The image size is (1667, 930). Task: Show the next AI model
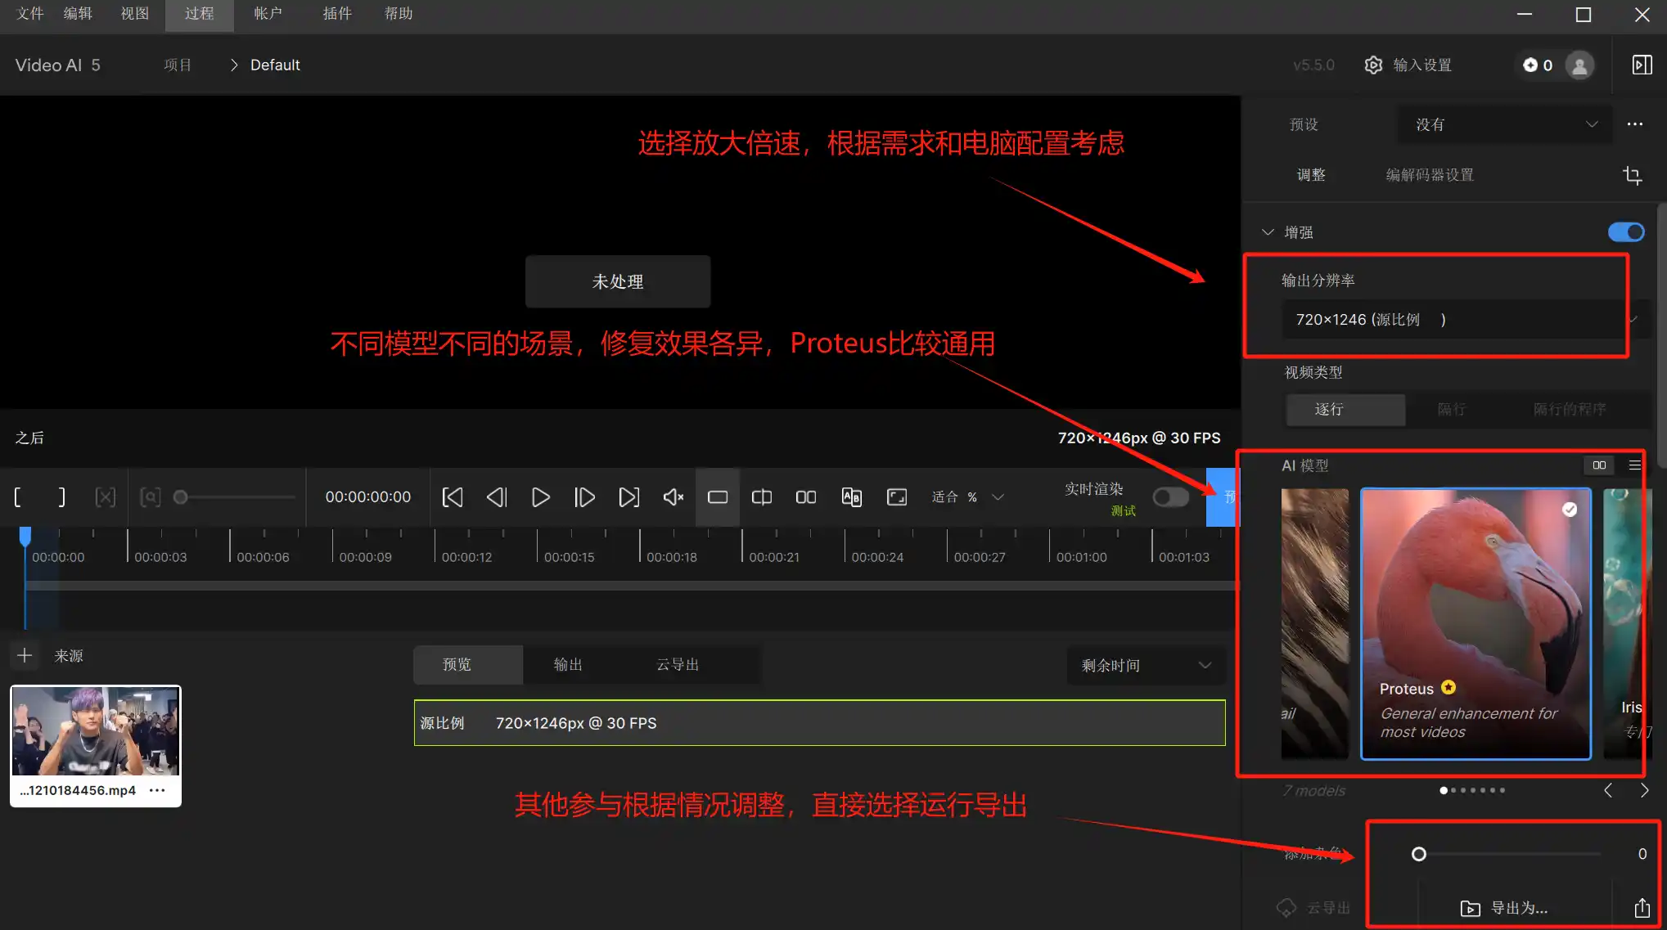click(x=1644, y=790)
